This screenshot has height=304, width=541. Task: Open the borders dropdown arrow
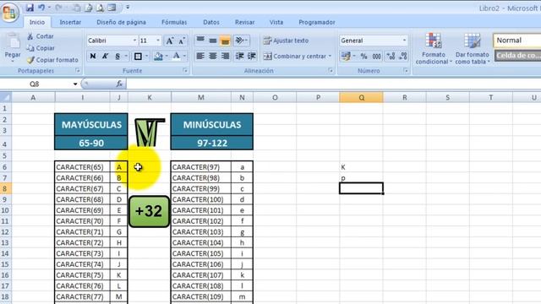coord(146,56)
